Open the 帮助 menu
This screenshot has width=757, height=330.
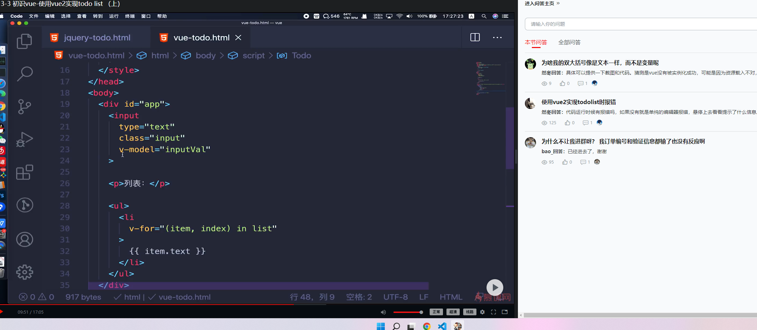tap(162, 16)
